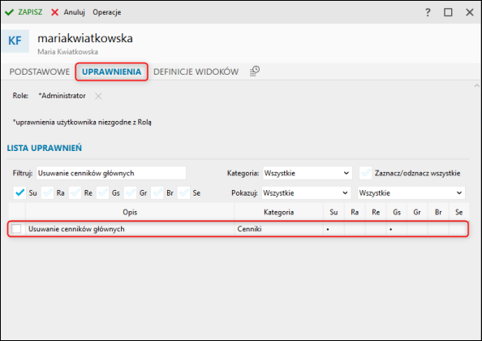Remove the Administrator role with X icon
482x341 pixels.
[98, 96]
